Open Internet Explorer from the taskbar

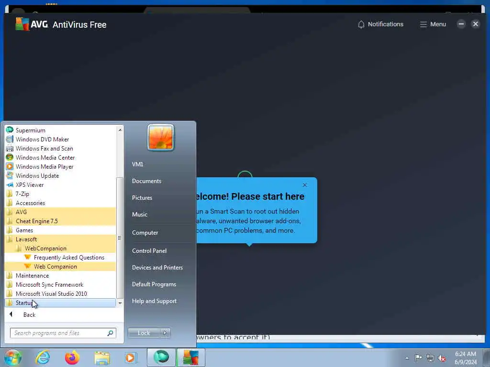[43, 357]
